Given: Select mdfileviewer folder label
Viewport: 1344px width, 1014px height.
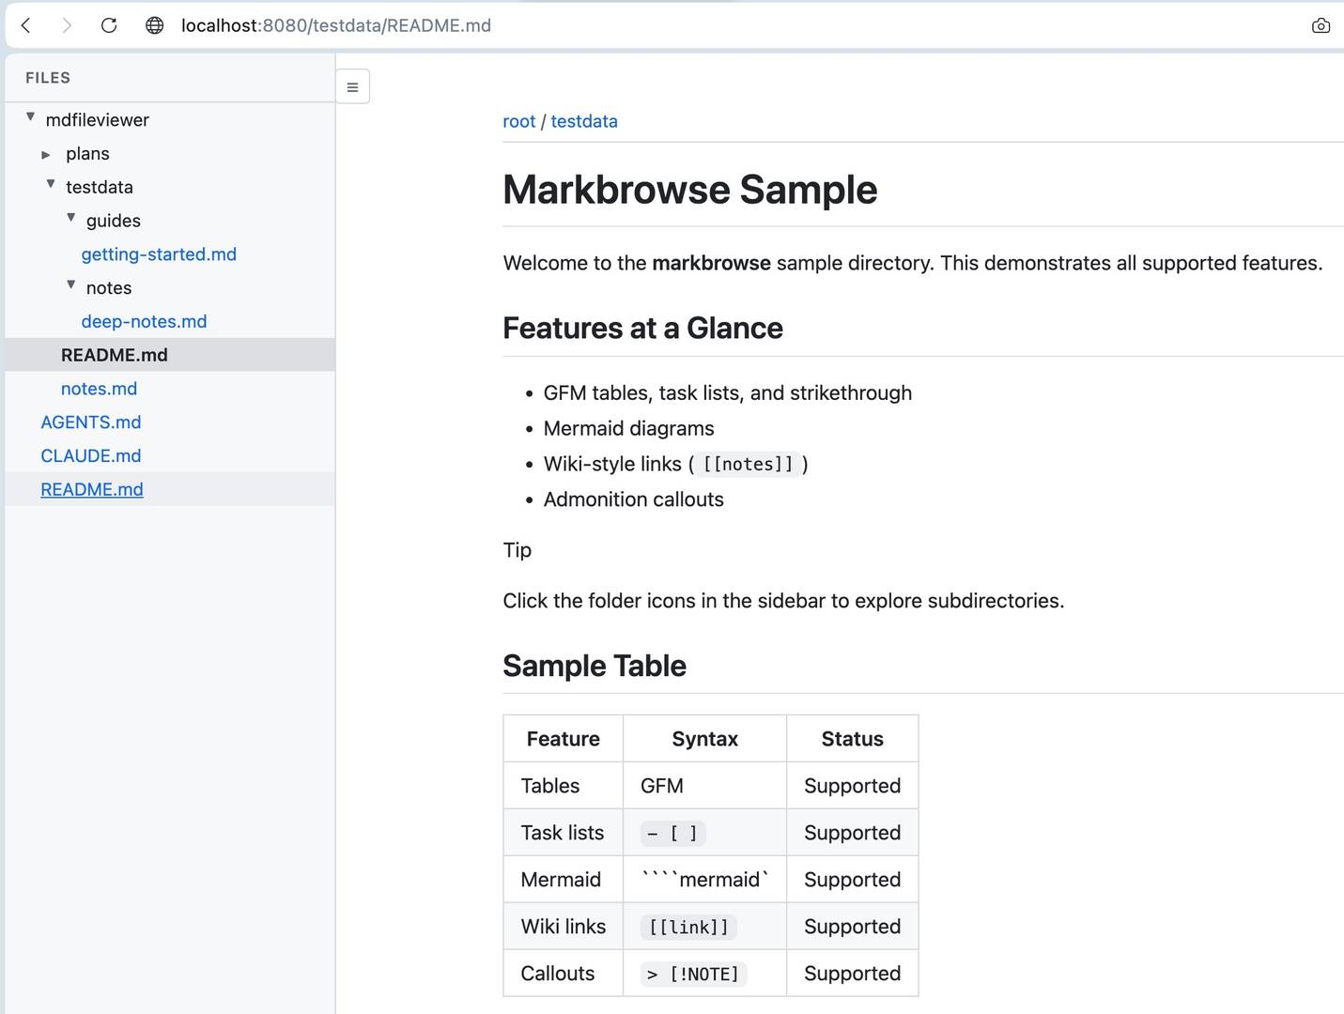Looking at the screenshot, I should pos(98,120).
